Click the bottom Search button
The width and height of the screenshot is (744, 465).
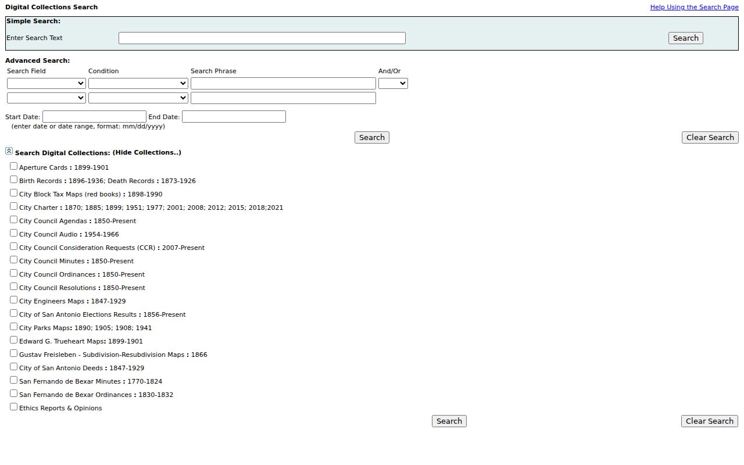tap(449, 421)
